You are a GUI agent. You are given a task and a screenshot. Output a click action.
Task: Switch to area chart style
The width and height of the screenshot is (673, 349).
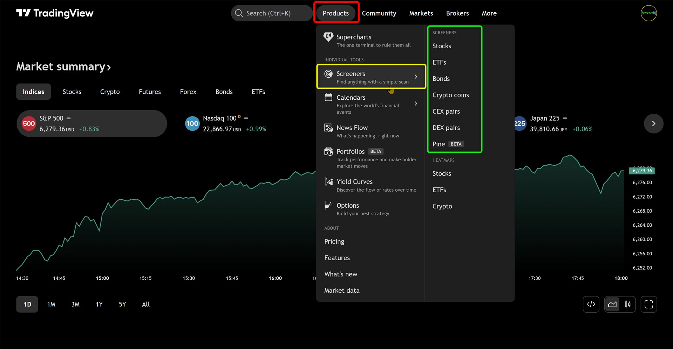point(612,304)
